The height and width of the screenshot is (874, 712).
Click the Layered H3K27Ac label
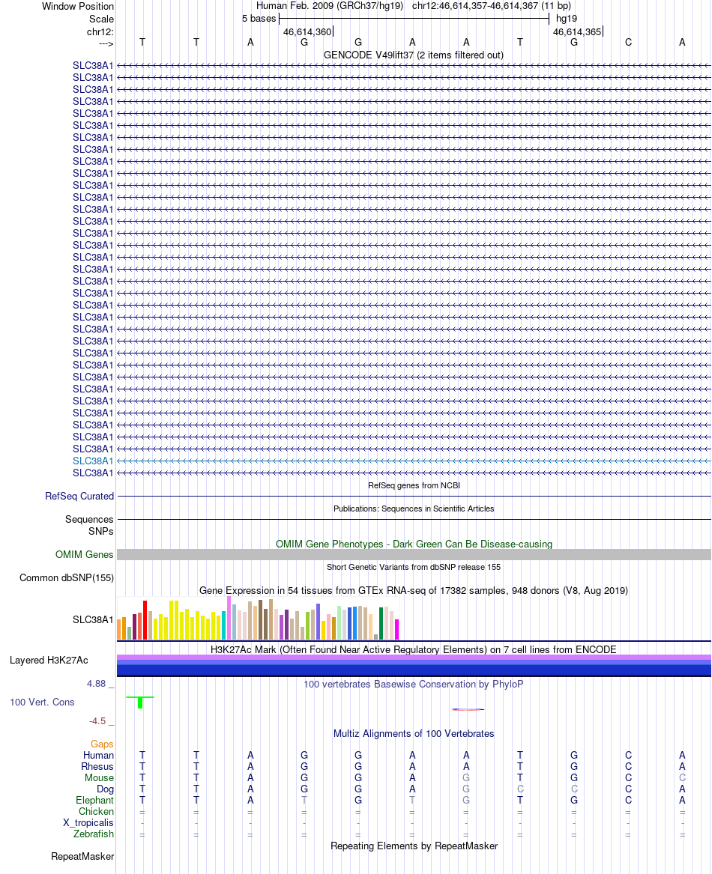click(x=49, y=661)
